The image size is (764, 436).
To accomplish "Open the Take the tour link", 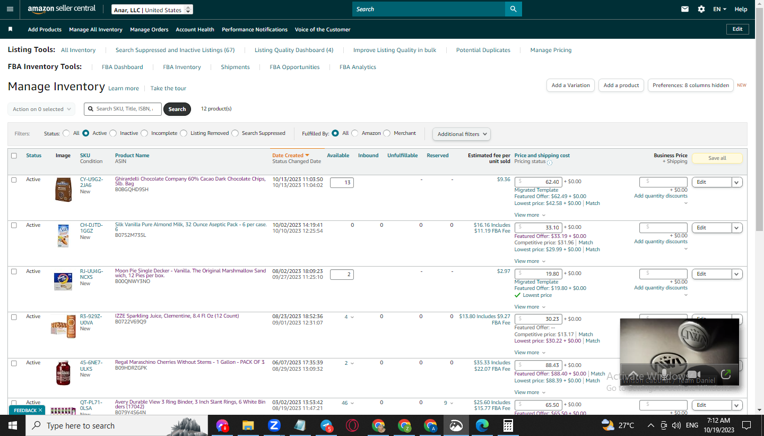I will [x=168, y=89].
